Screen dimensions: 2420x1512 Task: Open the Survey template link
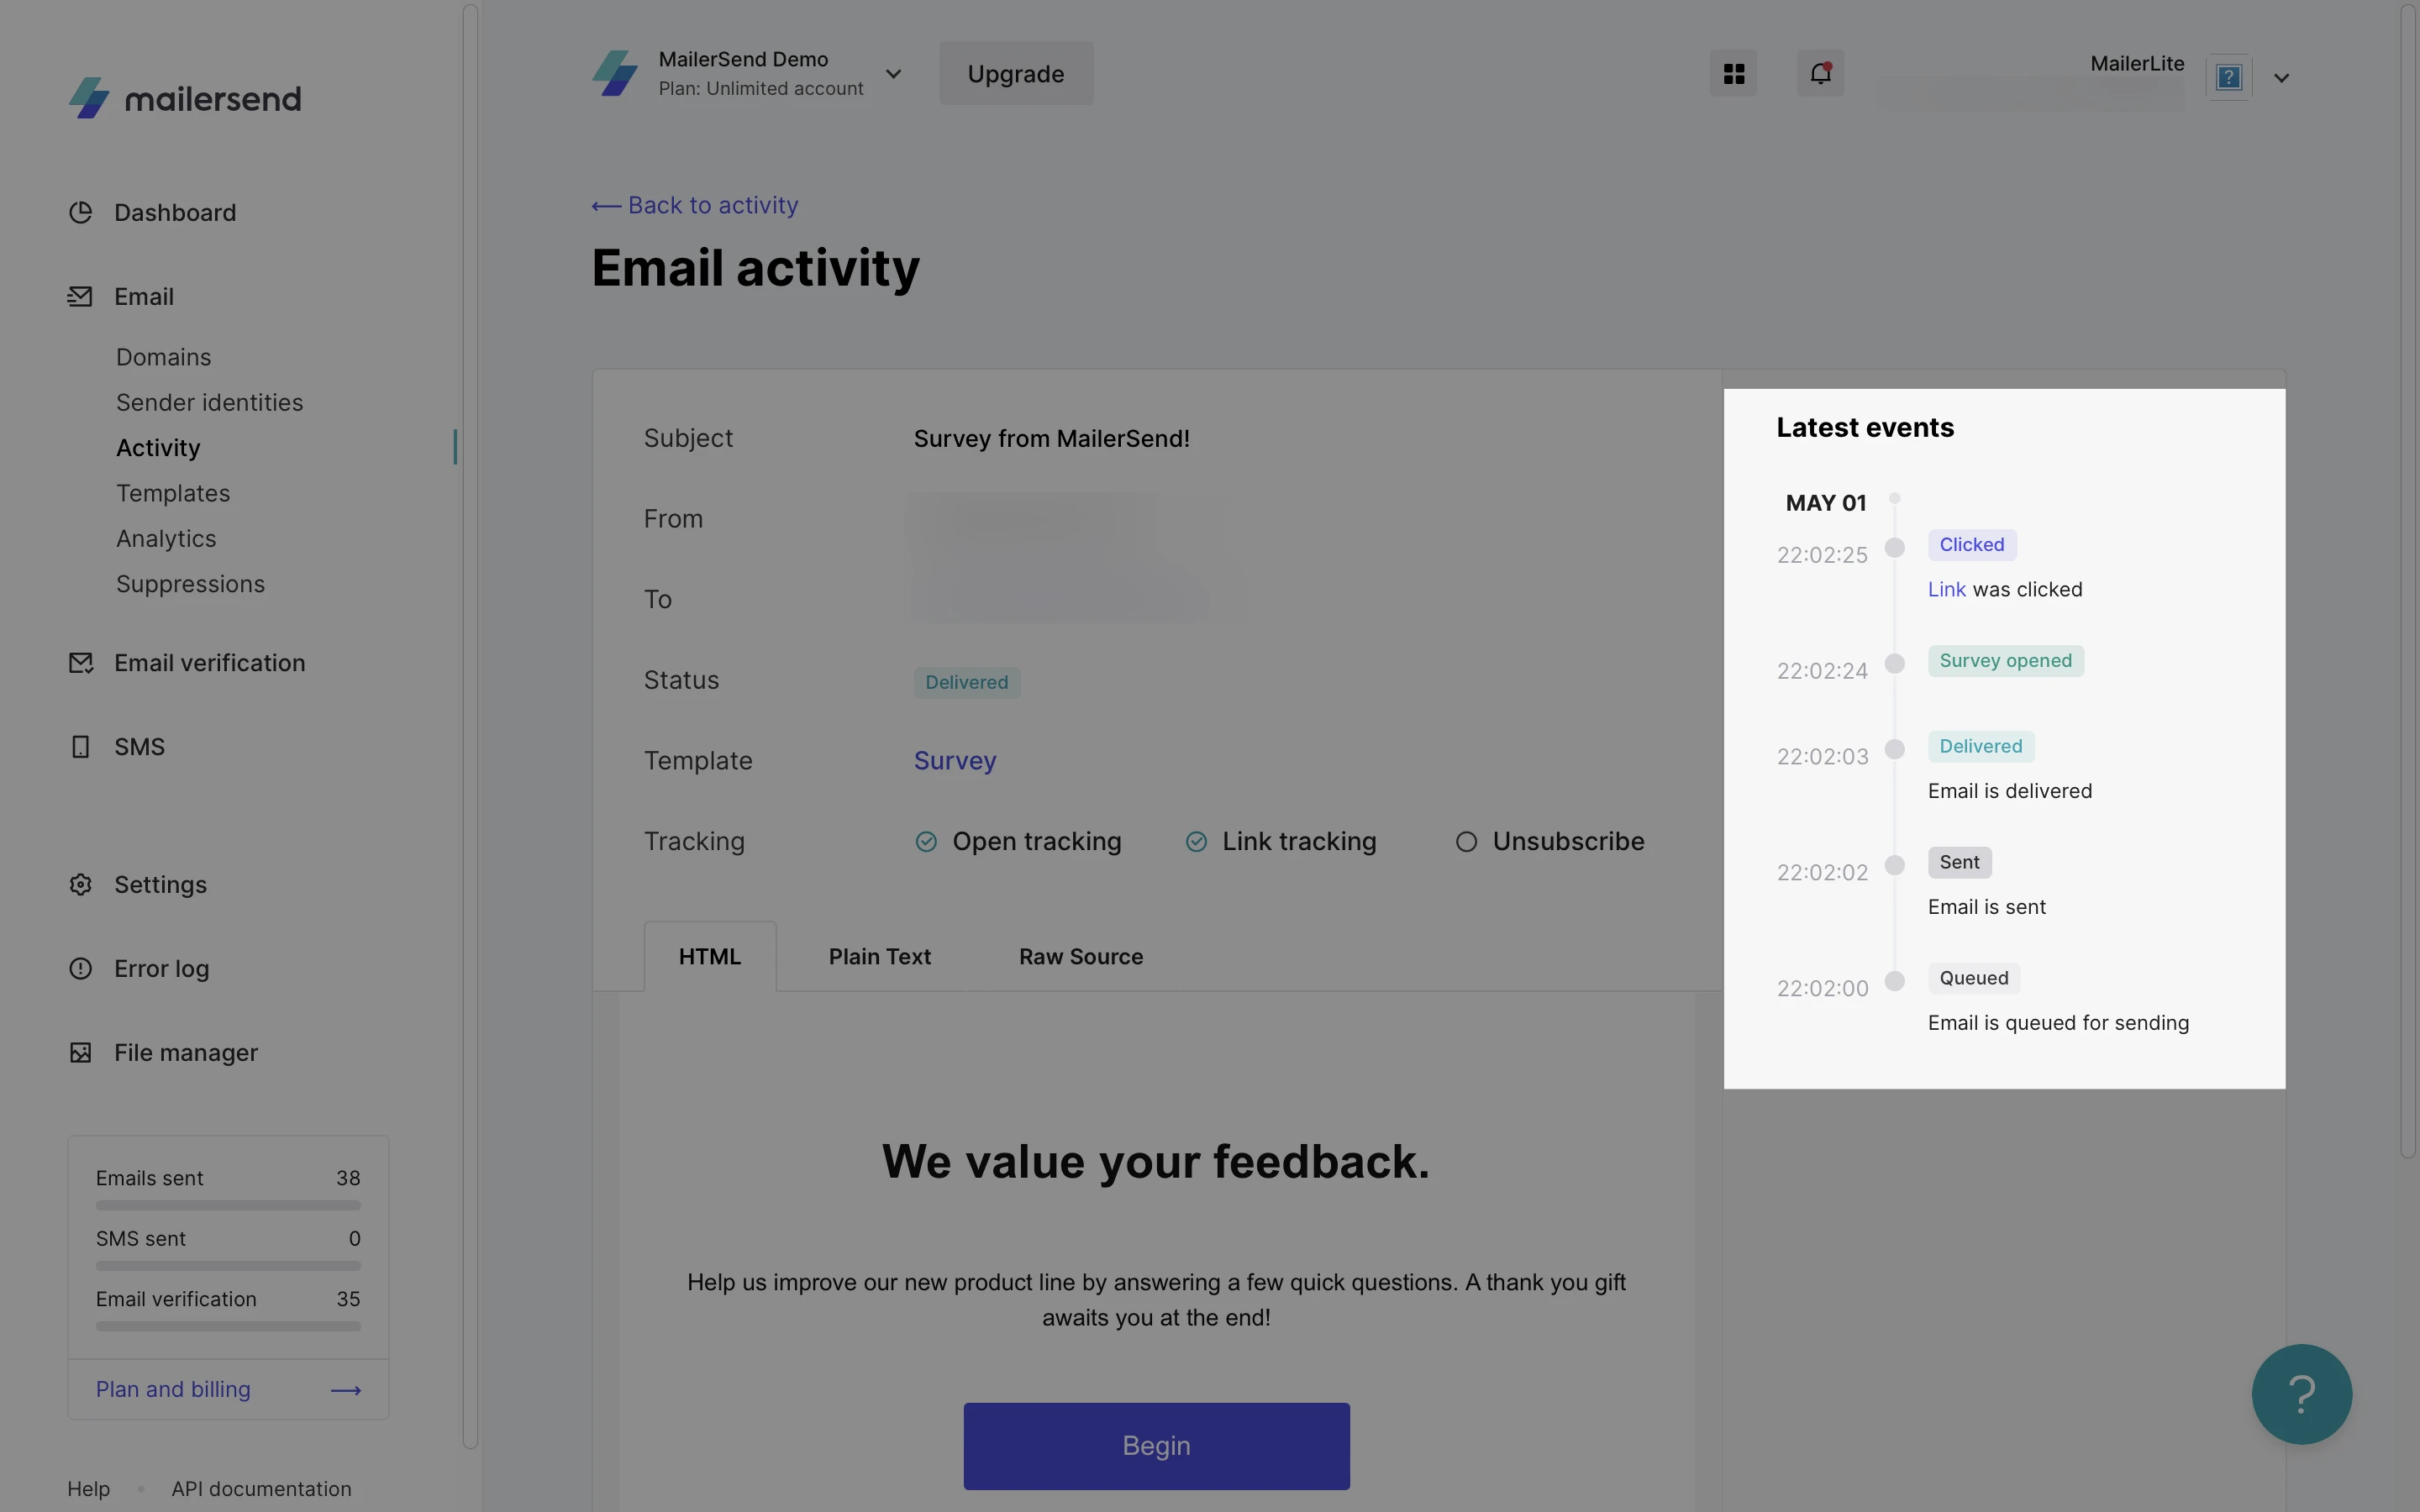point(955,761)
